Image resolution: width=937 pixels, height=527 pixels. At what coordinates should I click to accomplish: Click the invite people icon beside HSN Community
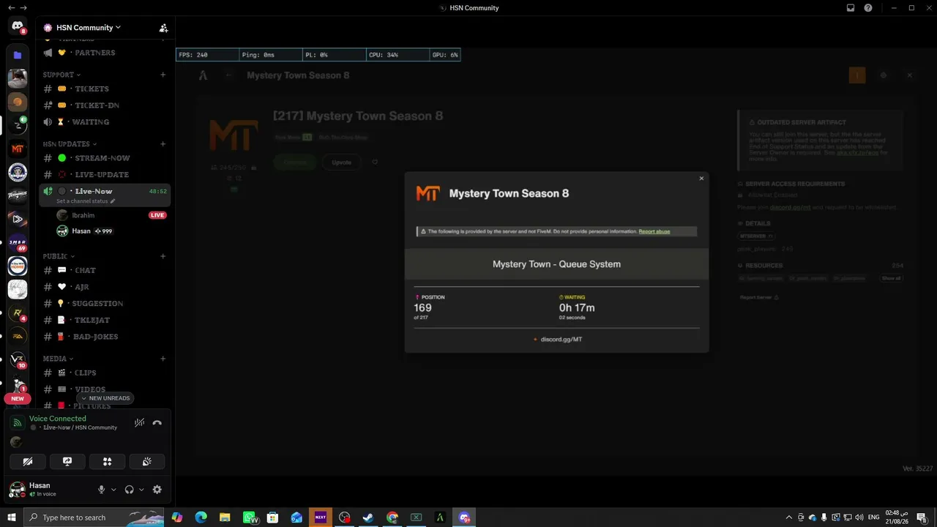(x=163, y=28)
